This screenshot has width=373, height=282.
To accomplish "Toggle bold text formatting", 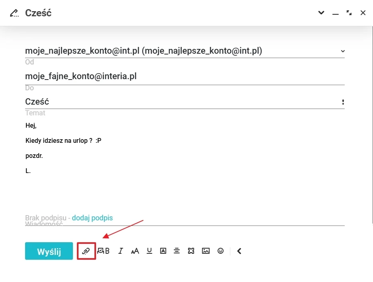I will pyautogui.click(x=107, y=251).
